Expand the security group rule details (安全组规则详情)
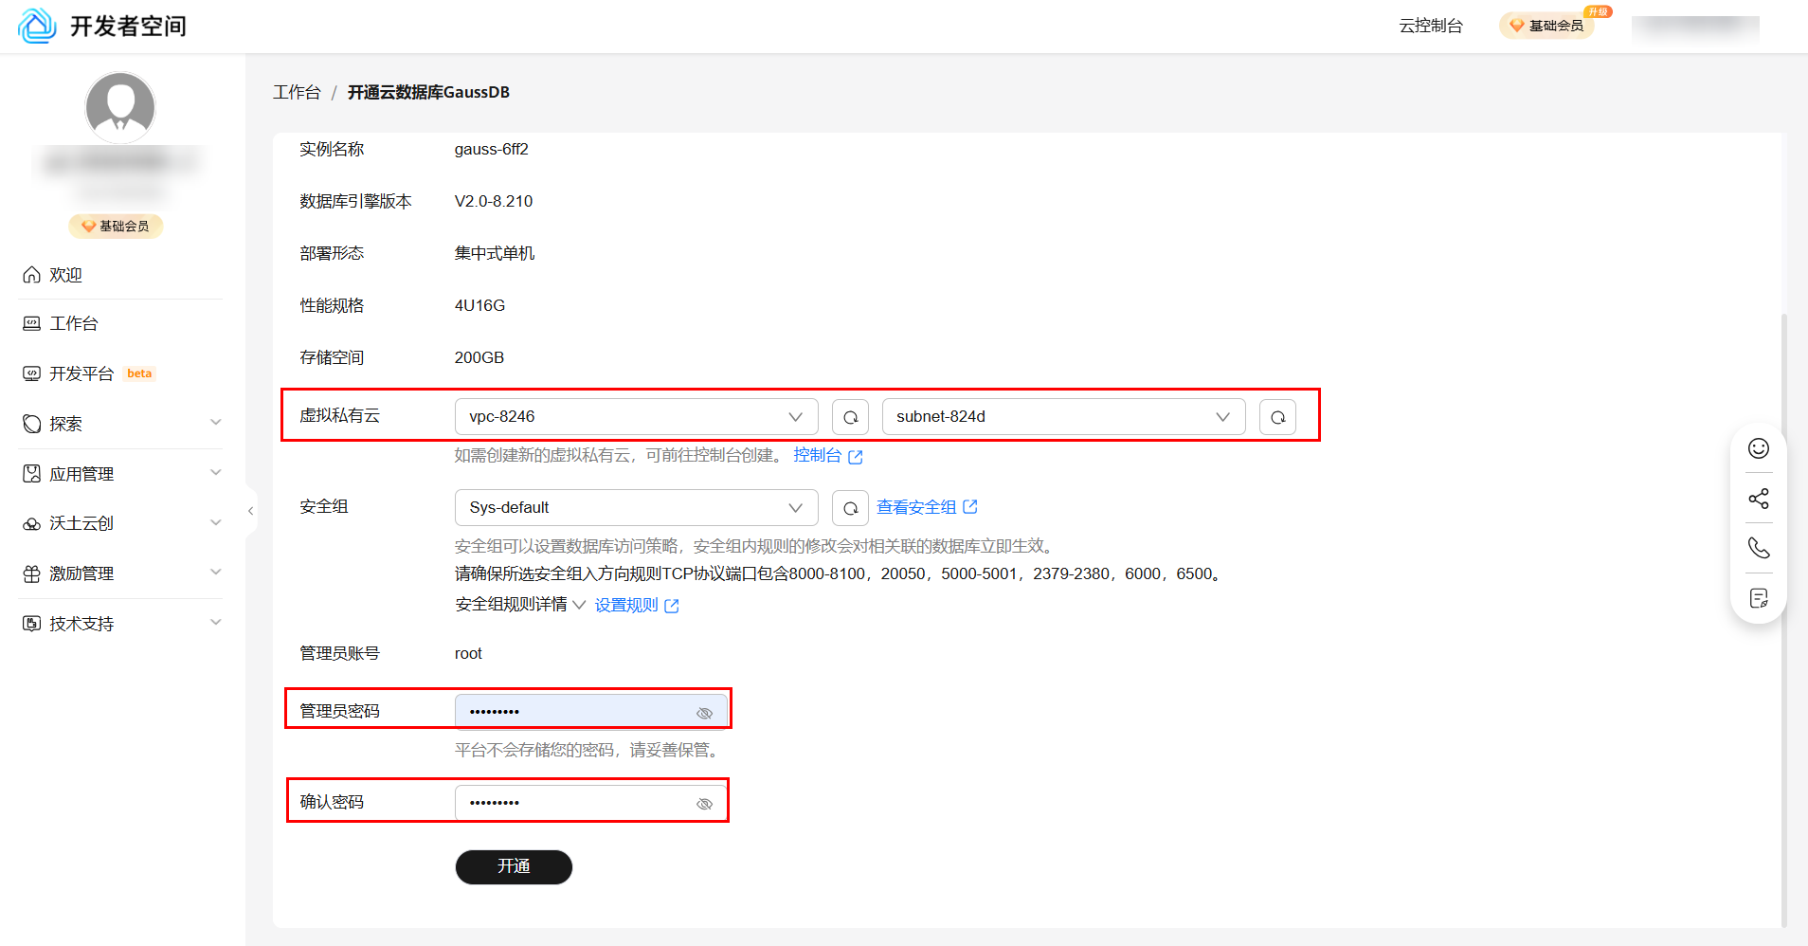1808x946 pixels. pyautogui.click(x=519, y=605)
